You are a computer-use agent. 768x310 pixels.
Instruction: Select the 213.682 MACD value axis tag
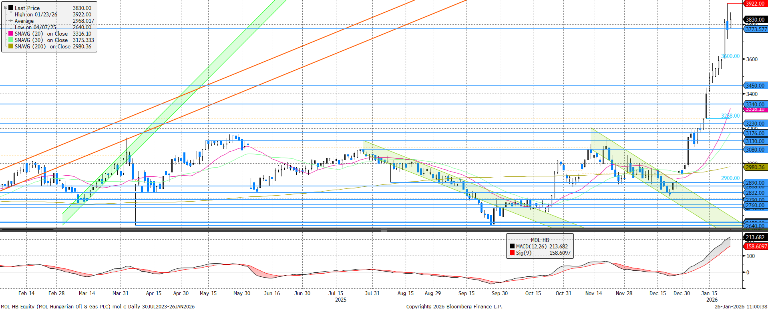point(755,237)
